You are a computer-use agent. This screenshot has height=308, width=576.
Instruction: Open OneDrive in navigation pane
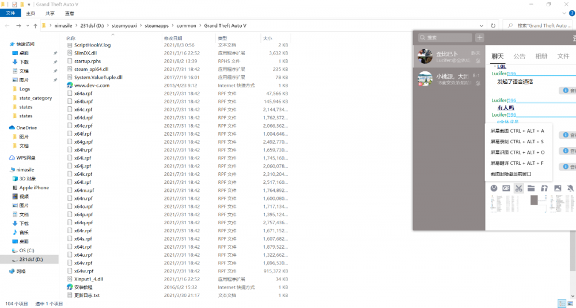point(26,128)
